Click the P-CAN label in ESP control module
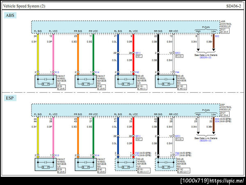 206,110
